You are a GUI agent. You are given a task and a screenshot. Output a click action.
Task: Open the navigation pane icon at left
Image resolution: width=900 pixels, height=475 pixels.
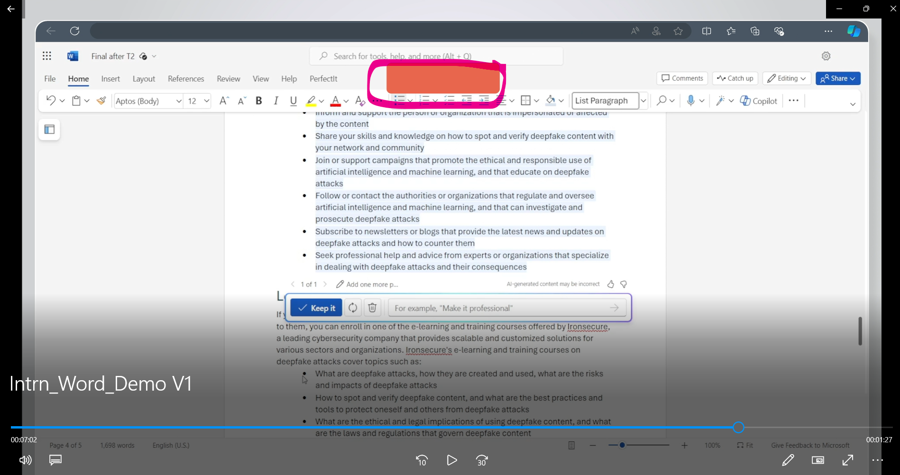coord(49,129)
